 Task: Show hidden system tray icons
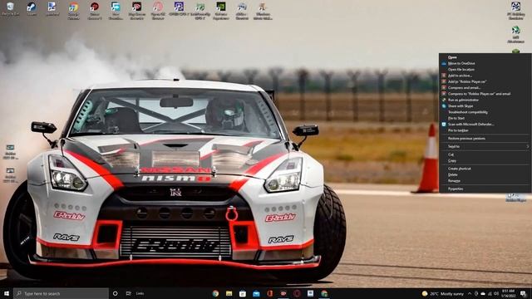click(x=470, y=293)
